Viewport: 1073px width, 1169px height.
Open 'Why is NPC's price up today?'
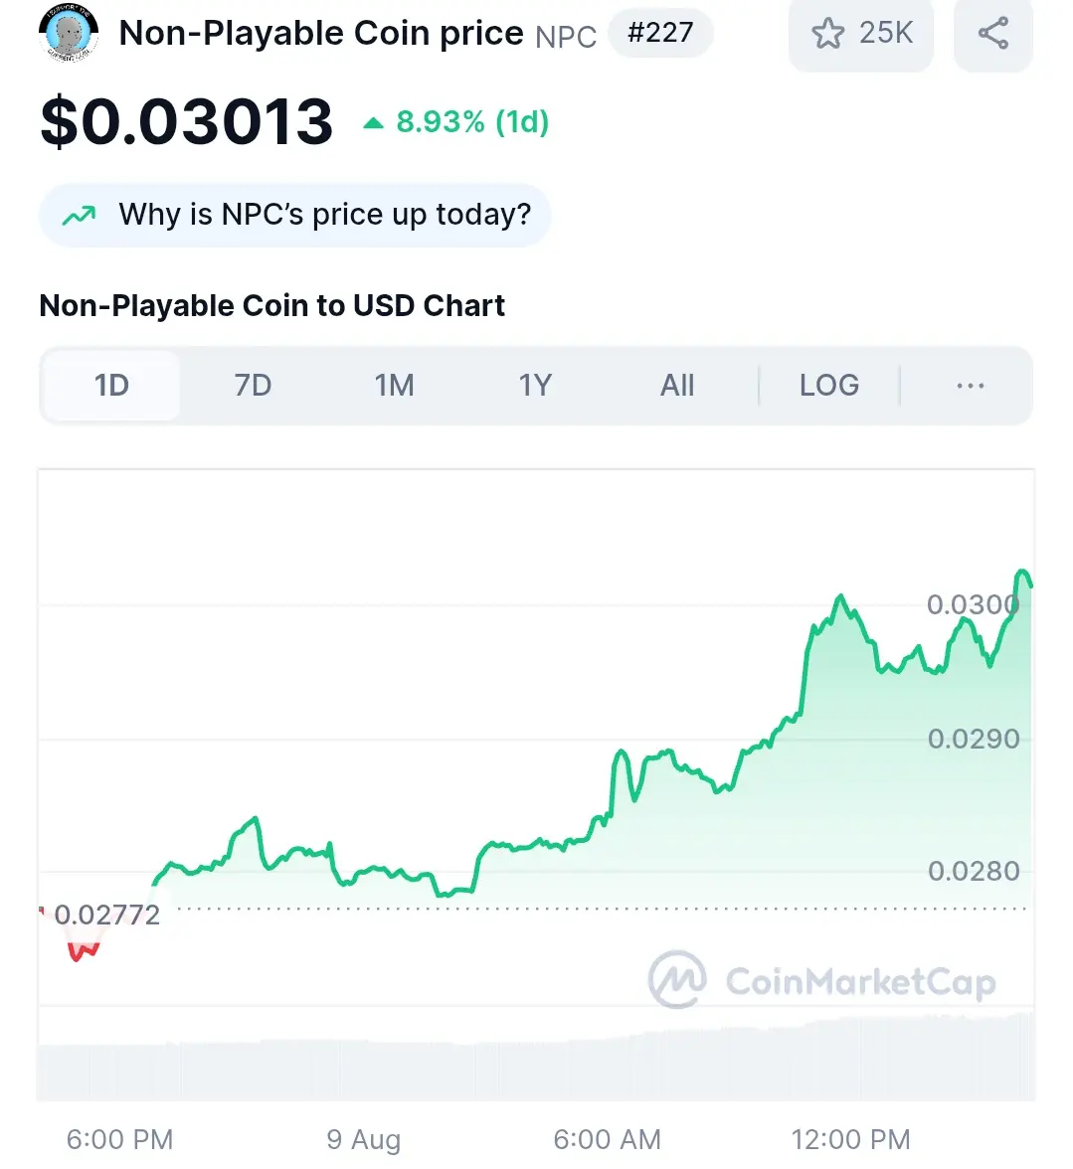[x=294, y=215]
